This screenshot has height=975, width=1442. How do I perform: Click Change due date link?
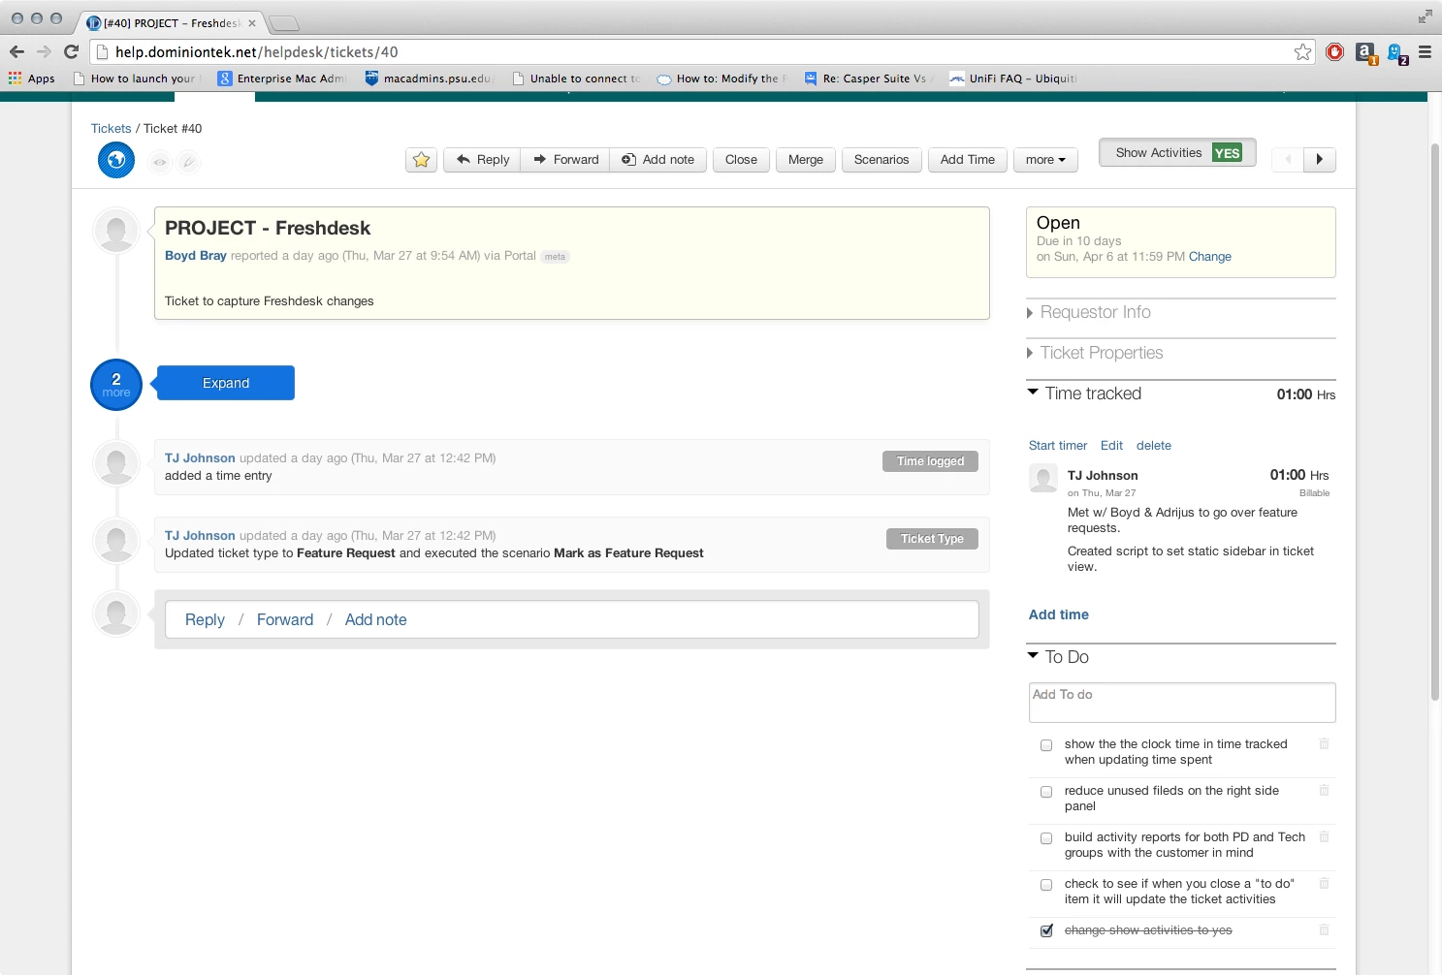point(1210,257)
